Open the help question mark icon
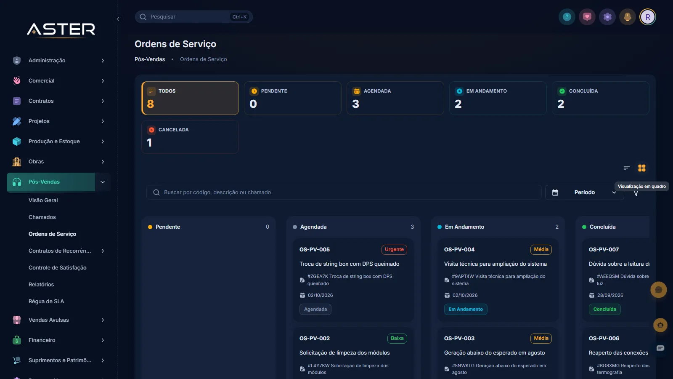673x379 pixels. [x=567, y=17]
